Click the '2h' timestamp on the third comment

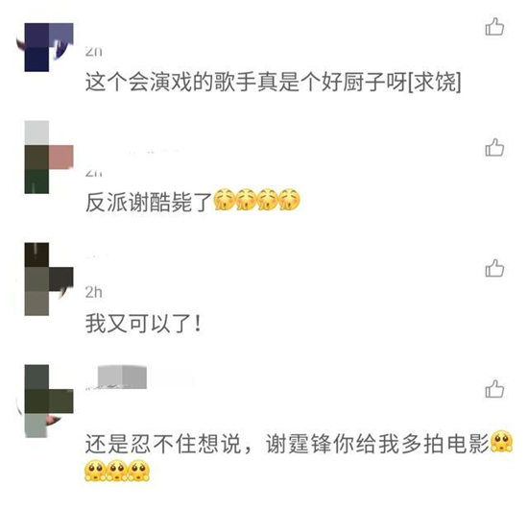[x=94, y=292]
